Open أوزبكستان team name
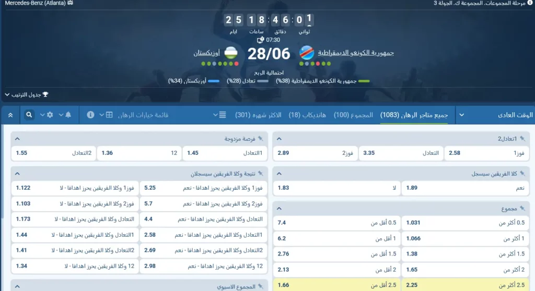 (207, 53)
